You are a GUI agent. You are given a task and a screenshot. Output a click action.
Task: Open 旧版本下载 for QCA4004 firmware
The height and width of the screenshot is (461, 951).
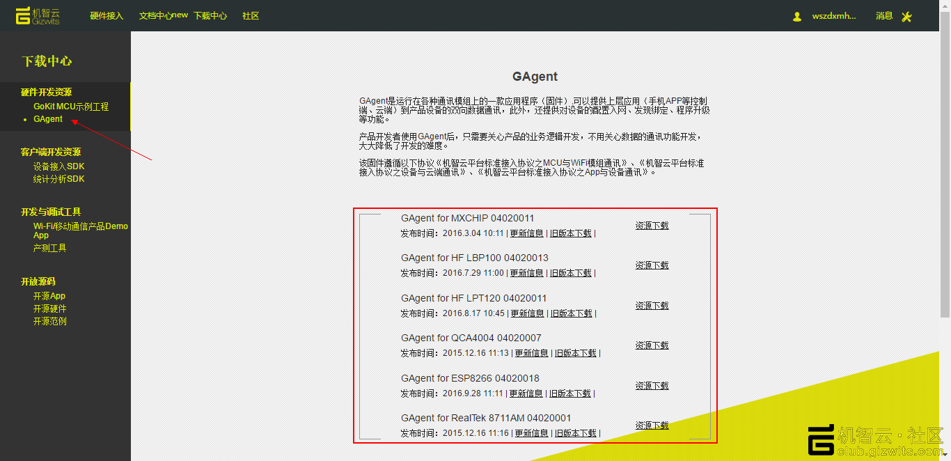coord(576,353)
